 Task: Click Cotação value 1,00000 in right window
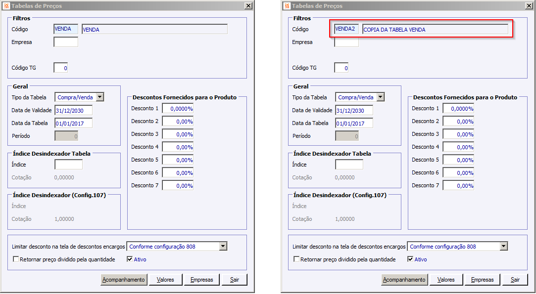[345, 219]
